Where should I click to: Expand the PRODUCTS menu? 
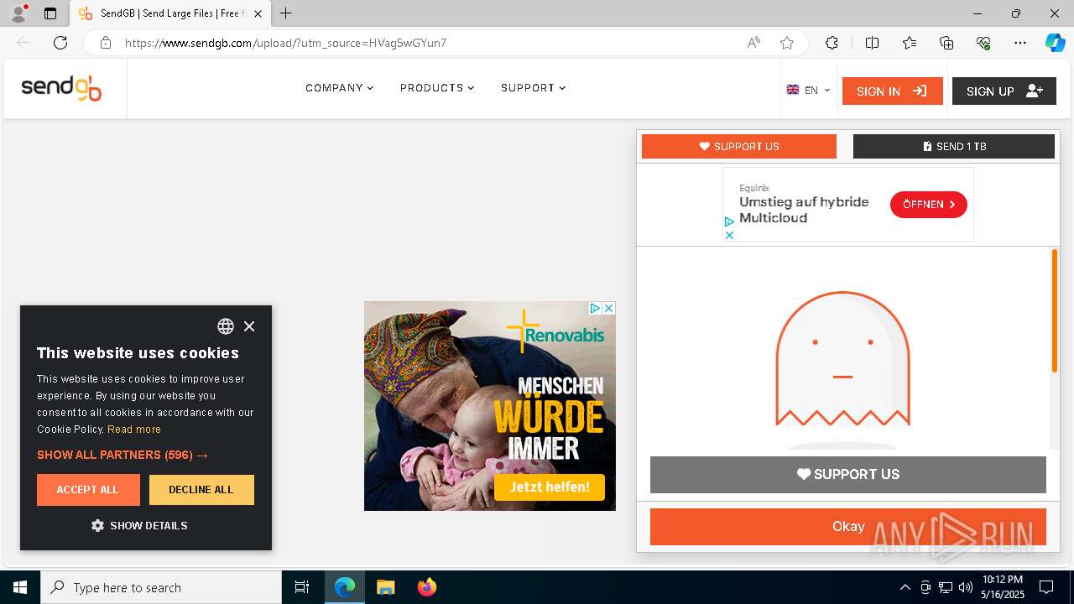pos(437,88)
